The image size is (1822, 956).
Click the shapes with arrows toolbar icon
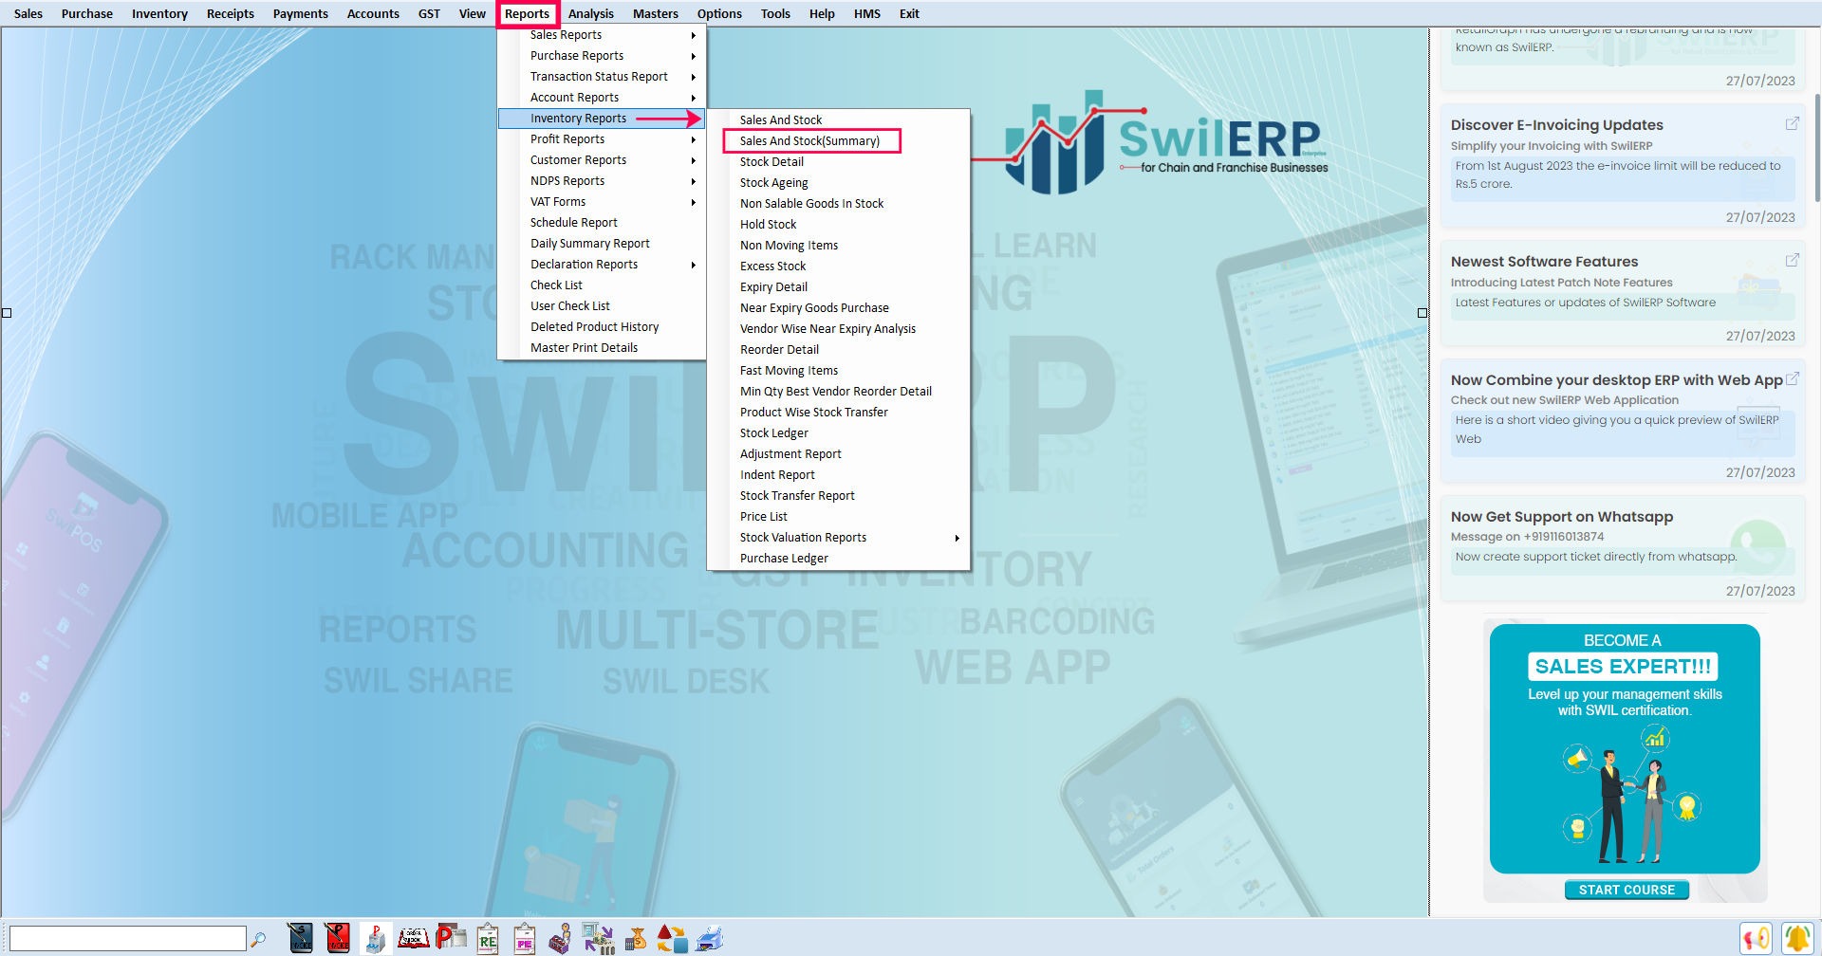click(672, 938)
